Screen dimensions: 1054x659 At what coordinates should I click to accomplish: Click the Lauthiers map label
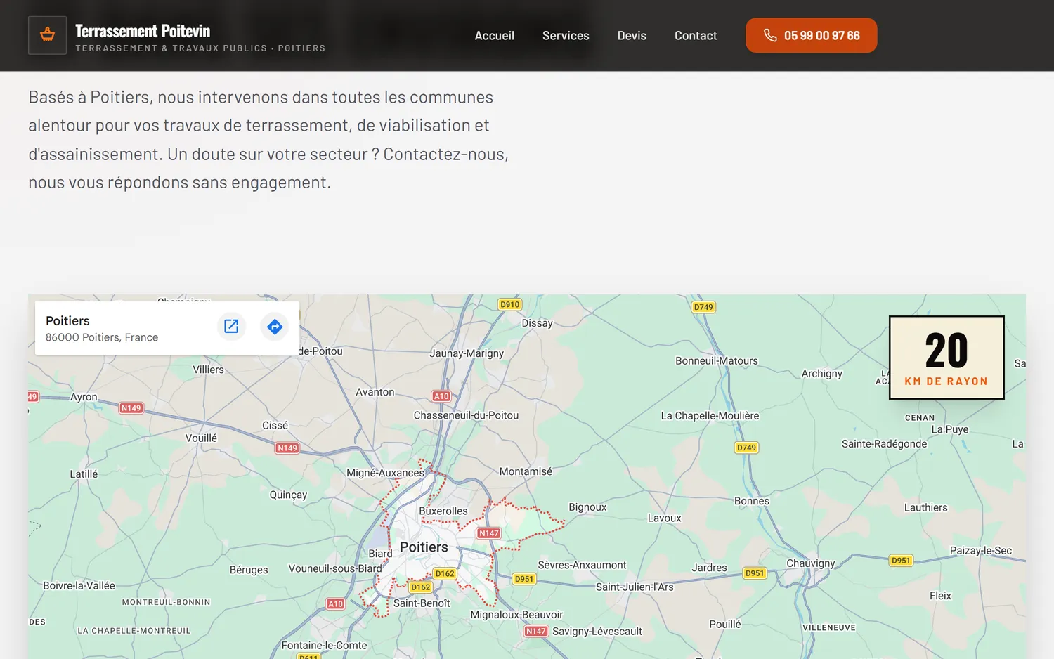pyautogui.click(x=925, y=507)
